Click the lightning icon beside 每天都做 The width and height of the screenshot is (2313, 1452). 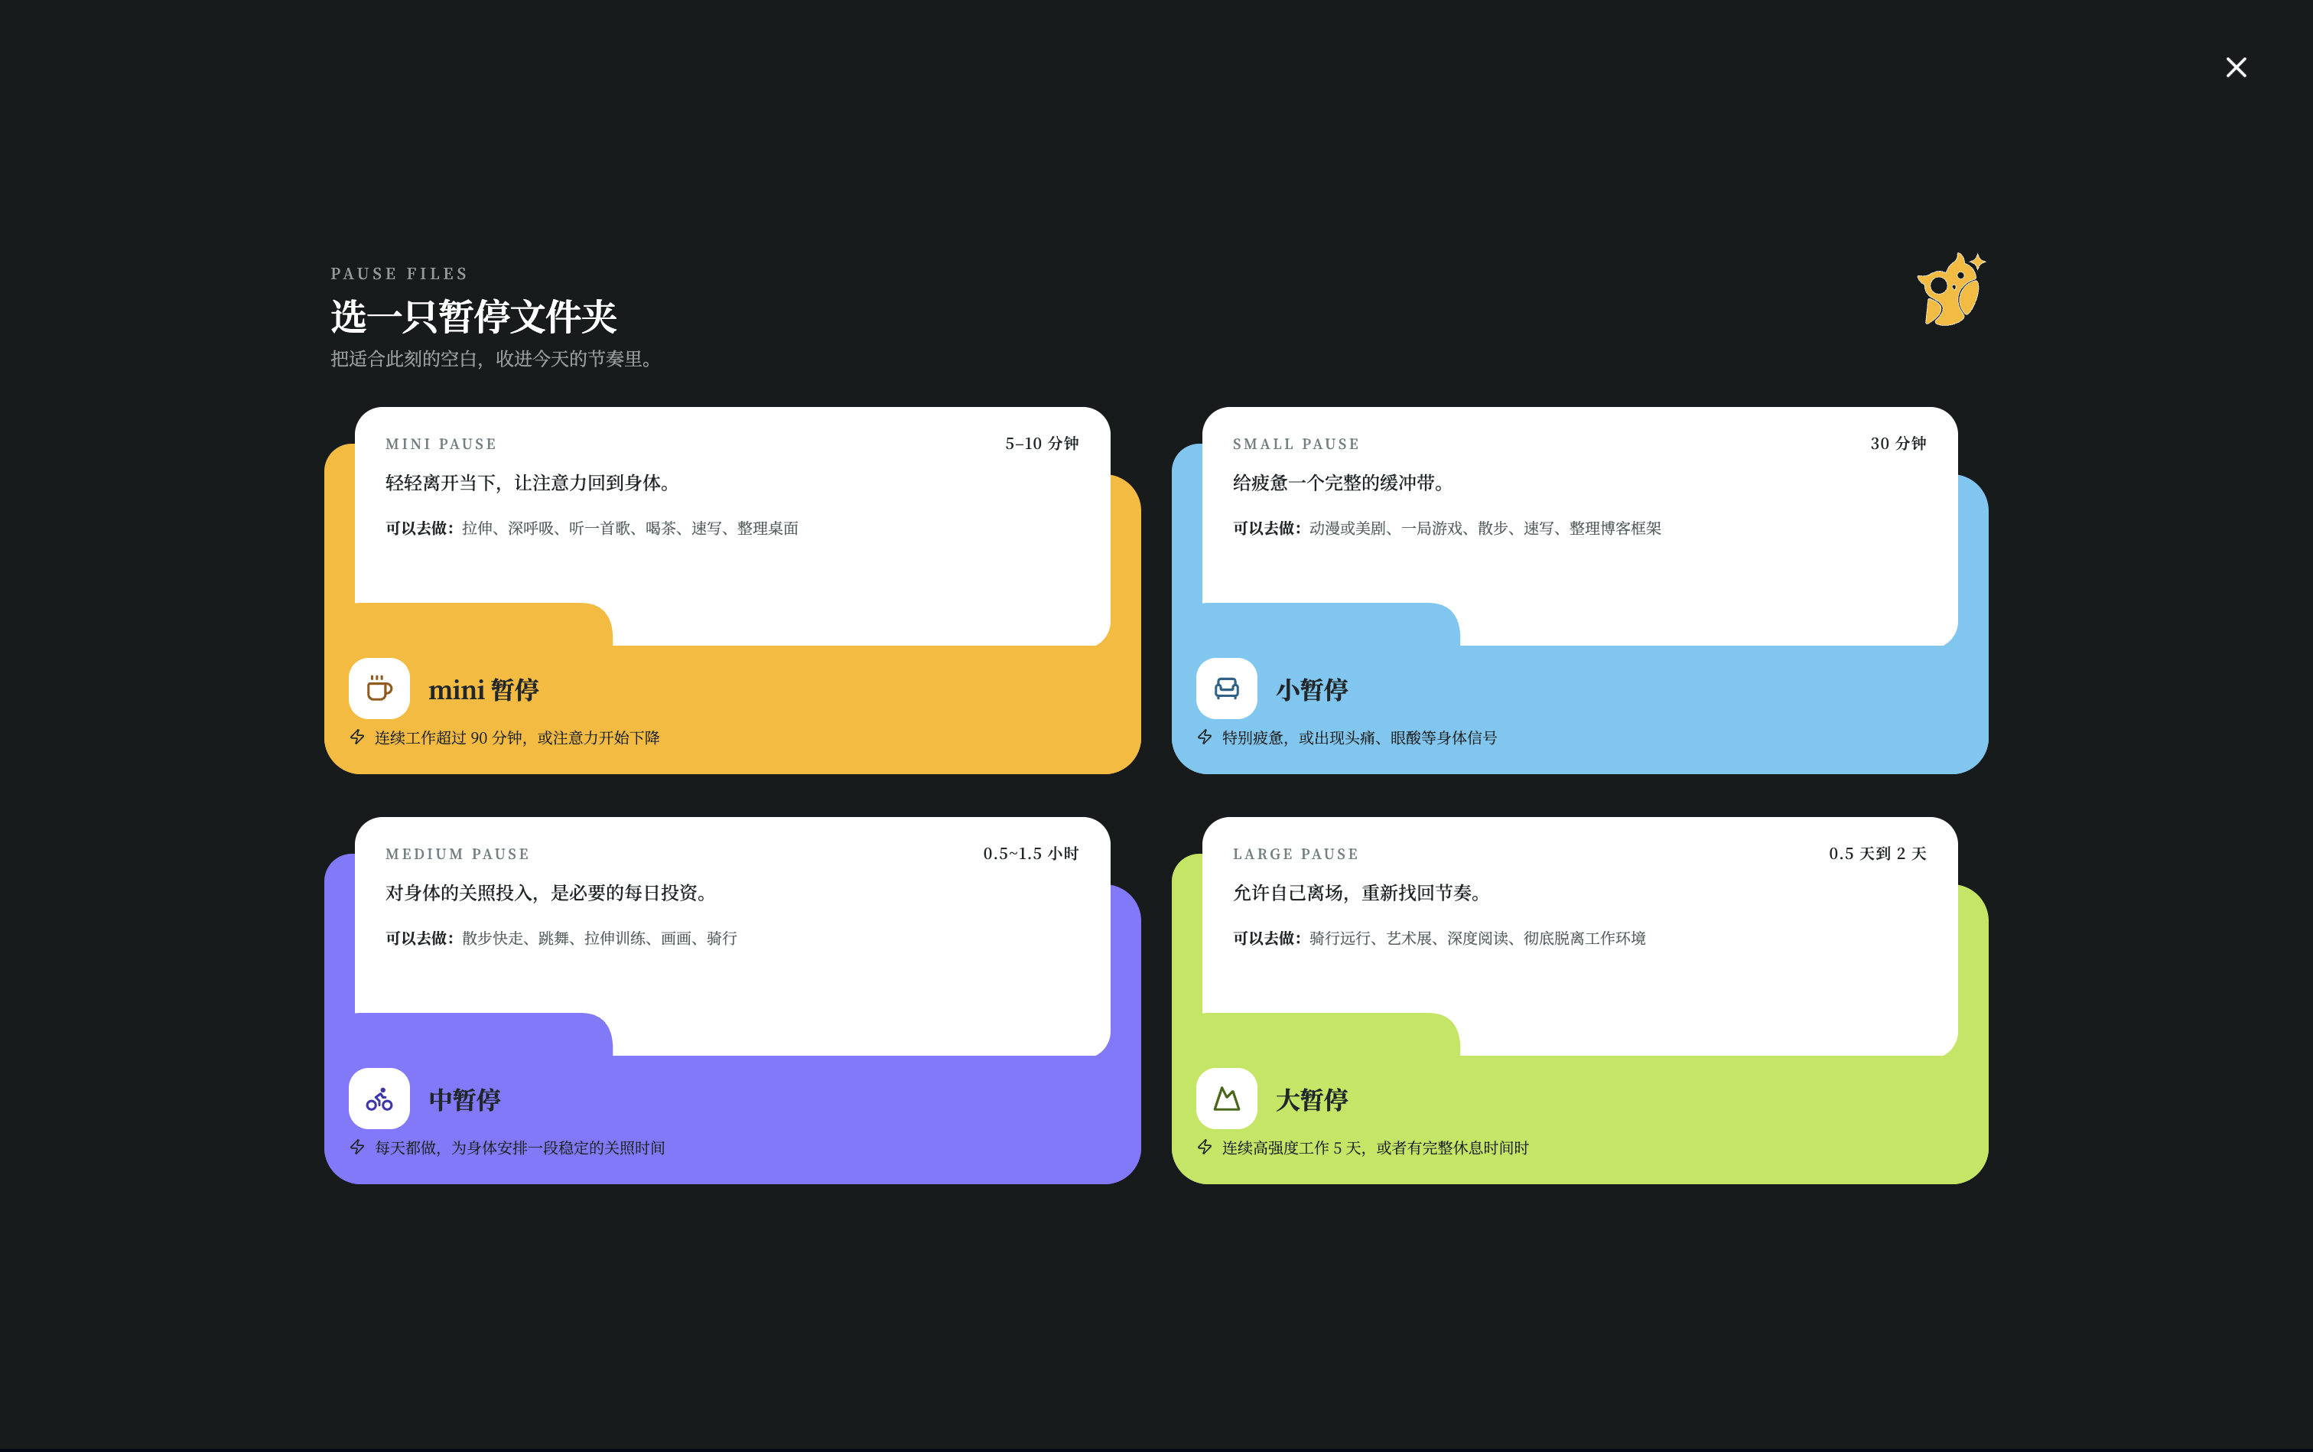(357, 1147)
